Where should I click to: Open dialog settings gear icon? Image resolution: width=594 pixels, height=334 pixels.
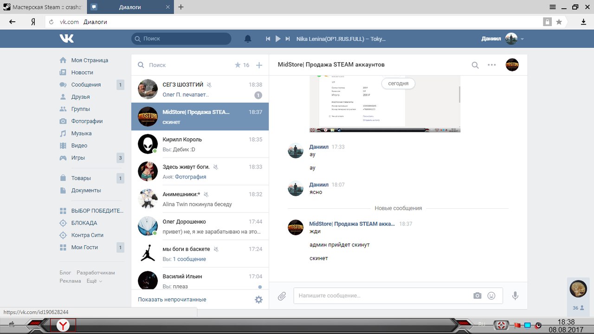259,300
